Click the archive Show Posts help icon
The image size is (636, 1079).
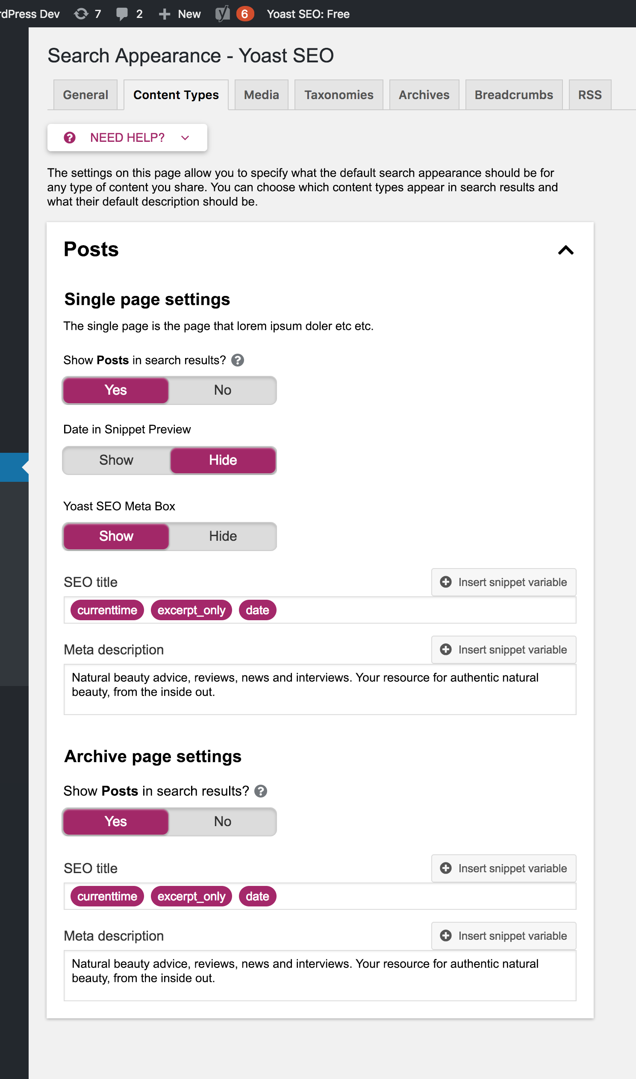click(x=261, y=791)
